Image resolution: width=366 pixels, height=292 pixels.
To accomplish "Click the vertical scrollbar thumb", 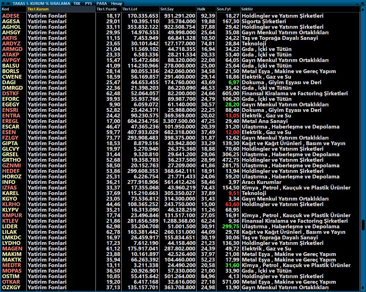I will click(363, 225).
